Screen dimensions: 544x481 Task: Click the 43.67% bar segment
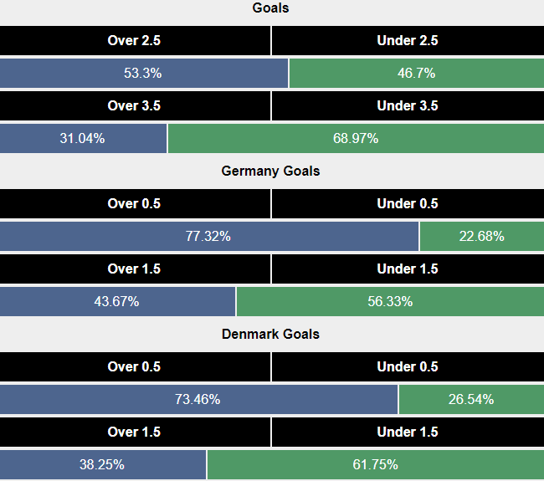point(117,301)
